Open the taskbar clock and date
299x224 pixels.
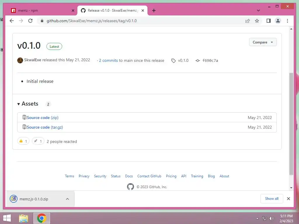click(286, 218)
